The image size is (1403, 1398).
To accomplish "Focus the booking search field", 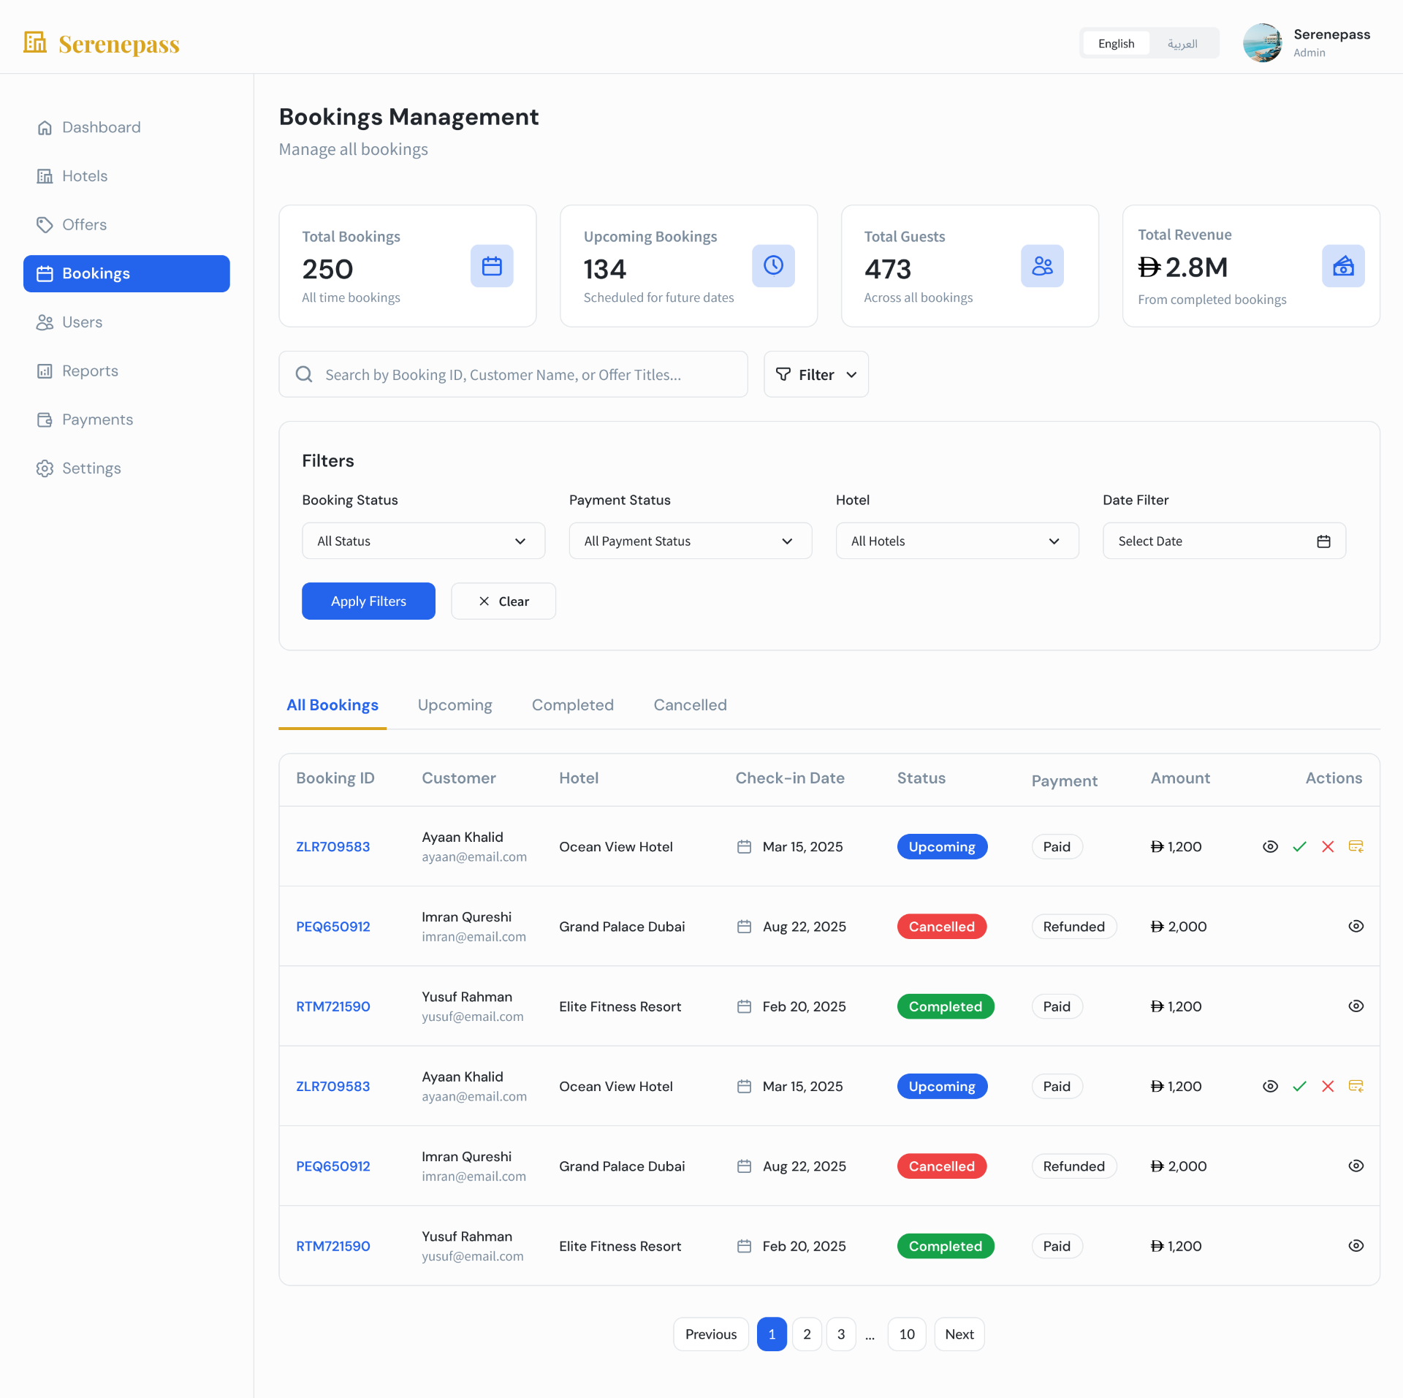I will [513, 374].
